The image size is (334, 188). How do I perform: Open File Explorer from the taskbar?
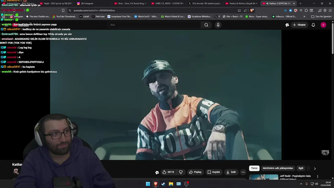pos(171,184)
